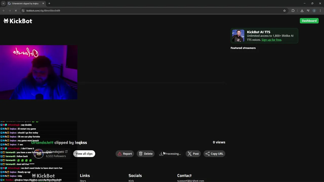Follow the Sign up for free link
The image size is (324, 182).
click(x=271, y=40)
